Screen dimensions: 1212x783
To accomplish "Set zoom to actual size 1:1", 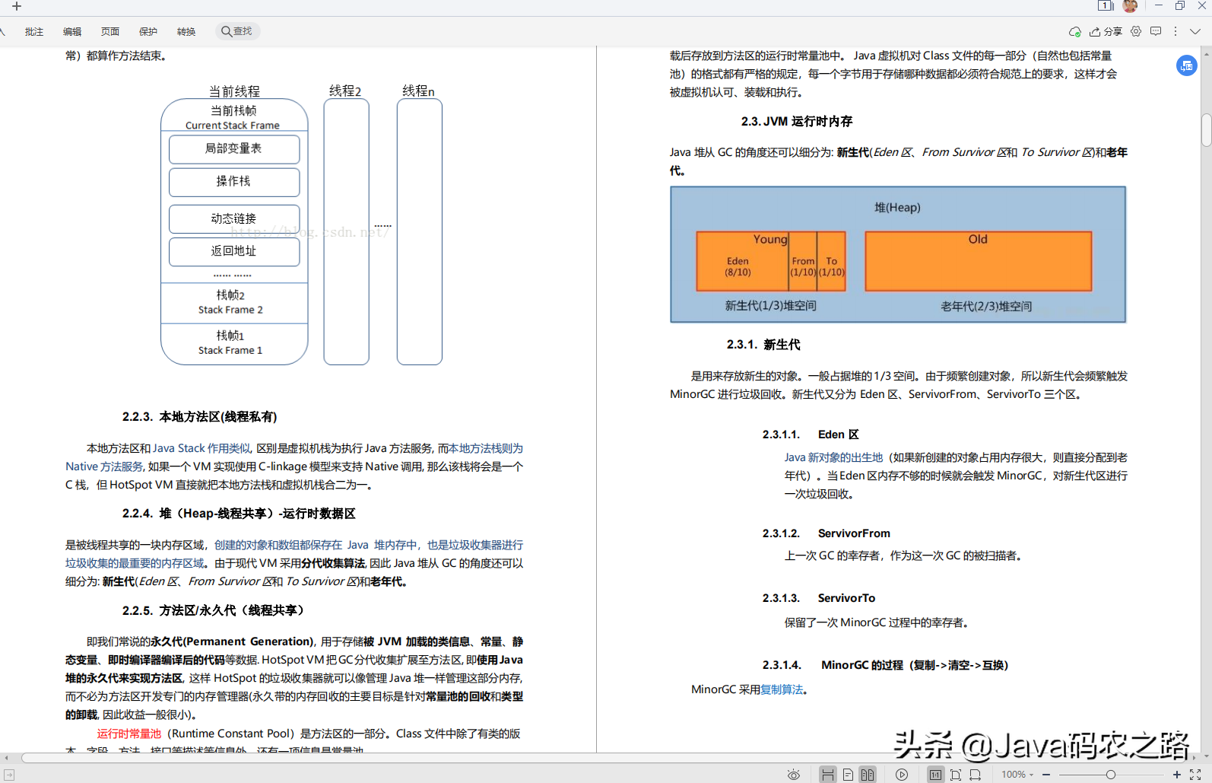I will pyautogui.click(x=936, y=775).
